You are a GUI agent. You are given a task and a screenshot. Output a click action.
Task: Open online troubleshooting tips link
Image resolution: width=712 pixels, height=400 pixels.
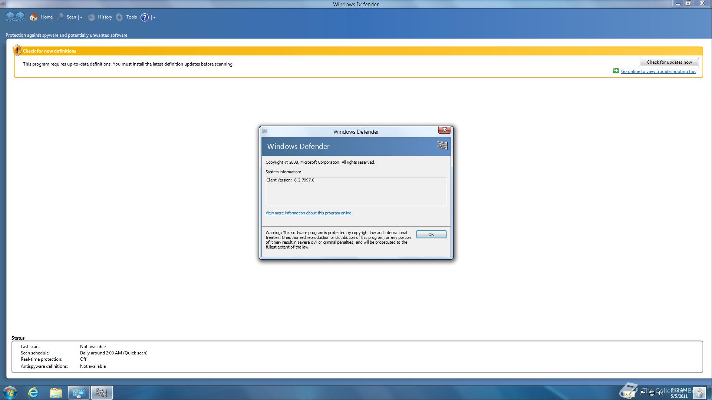click(x=658, y=71)
